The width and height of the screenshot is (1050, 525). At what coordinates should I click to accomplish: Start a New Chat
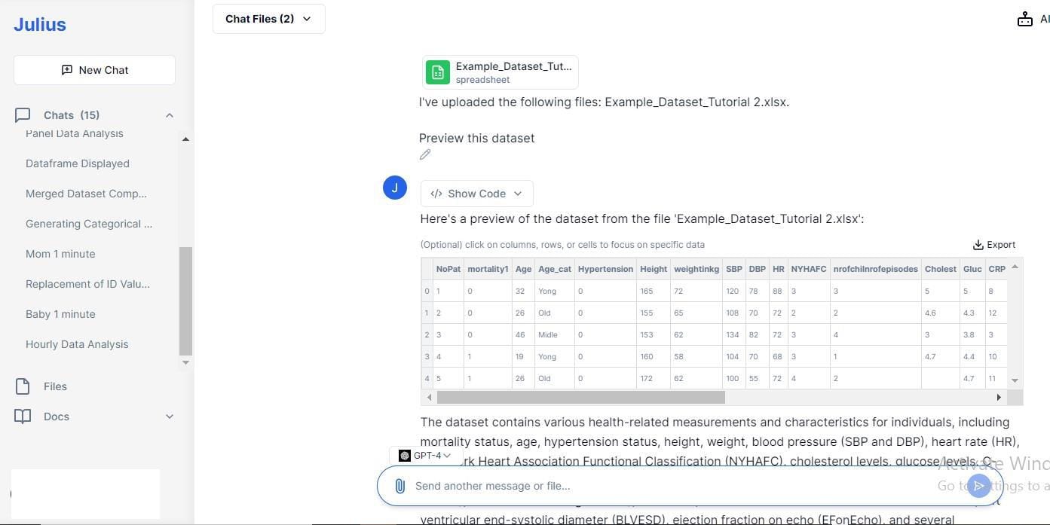[x=94, y=70]
